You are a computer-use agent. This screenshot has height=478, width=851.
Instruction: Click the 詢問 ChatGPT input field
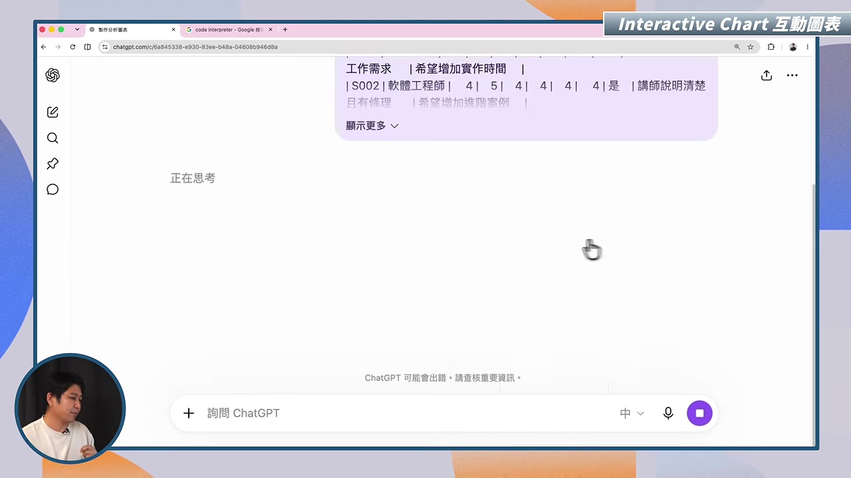(406, 413)
